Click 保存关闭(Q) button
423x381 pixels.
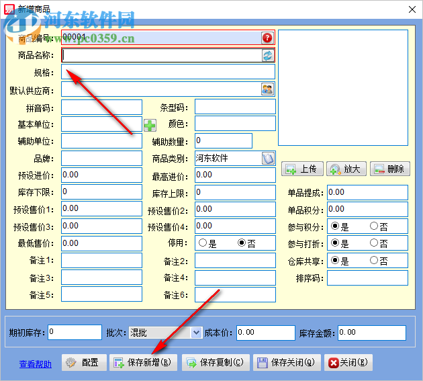coord(287,363)
